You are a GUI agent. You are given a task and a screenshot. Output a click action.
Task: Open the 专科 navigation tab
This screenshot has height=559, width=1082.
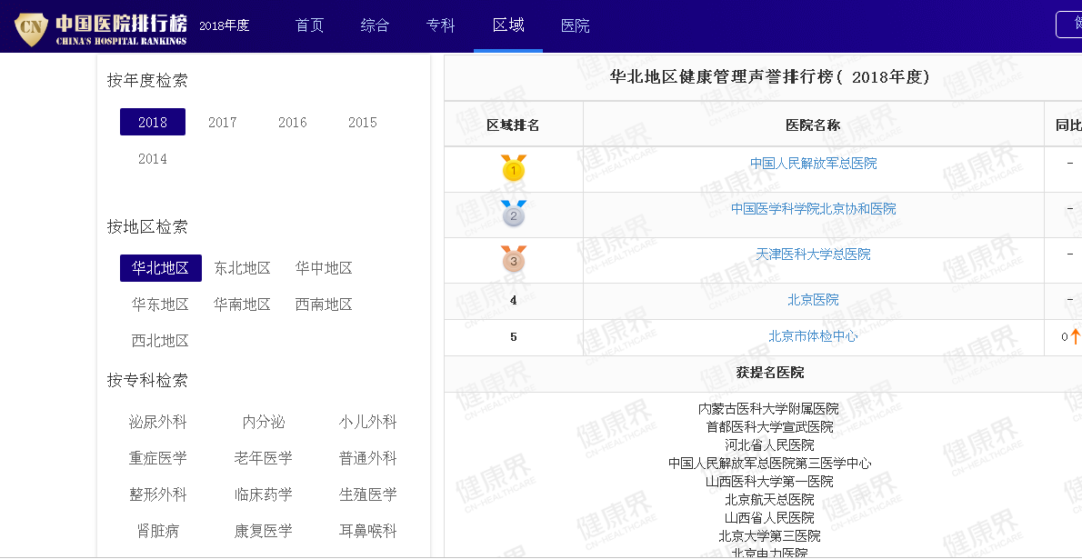440,25
